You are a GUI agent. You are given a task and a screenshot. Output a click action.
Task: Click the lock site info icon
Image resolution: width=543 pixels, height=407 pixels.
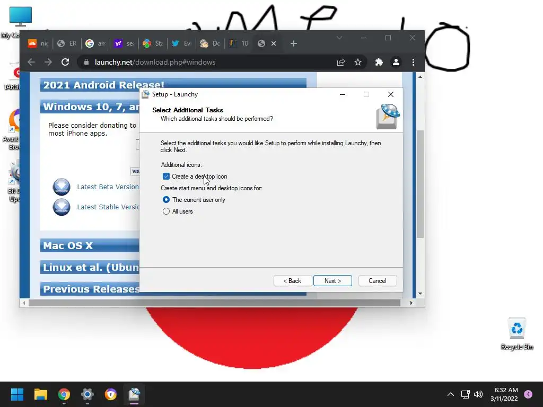click(86, 63)
